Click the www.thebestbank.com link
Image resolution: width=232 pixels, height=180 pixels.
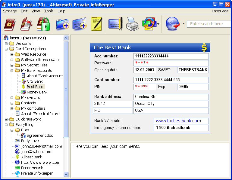click(x=178, y=121)
